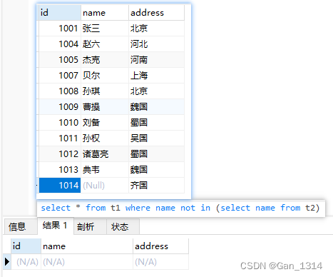This screenshot has height=277, width=333.
Task: Select the id cell 1007
Action: pyautogui.click(x=60, y=76)
